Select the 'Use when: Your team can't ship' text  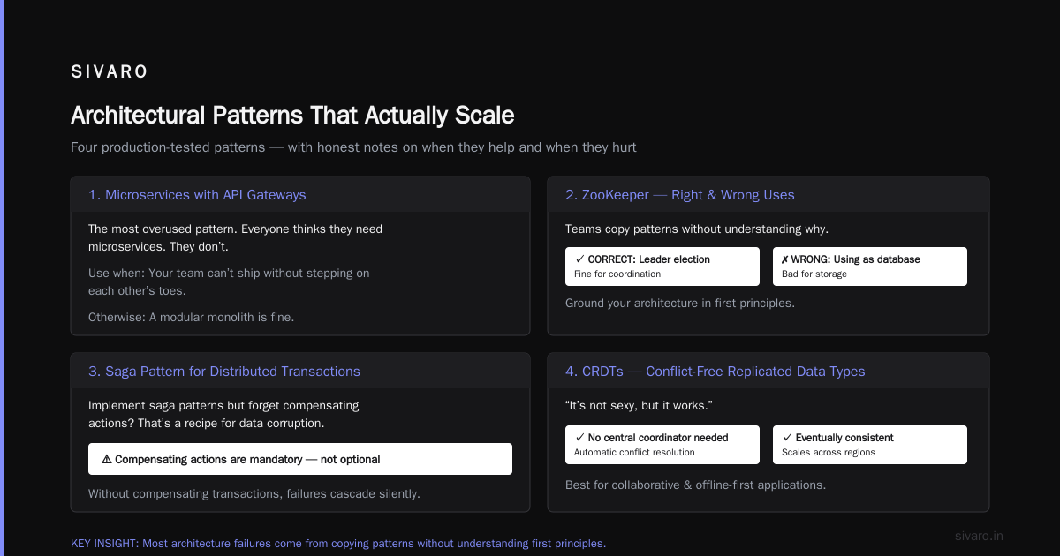pyautogui.click(x=229, y=282)
